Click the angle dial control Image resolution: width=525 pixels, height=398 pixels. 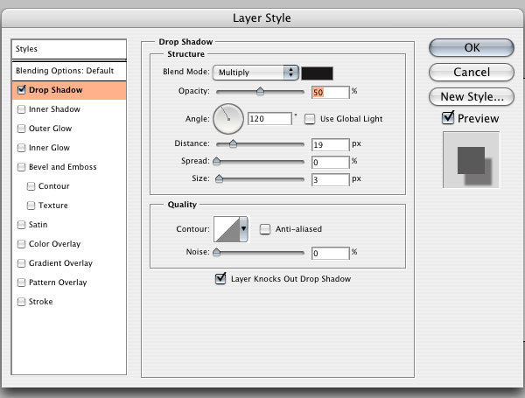[x=227, y=117]
